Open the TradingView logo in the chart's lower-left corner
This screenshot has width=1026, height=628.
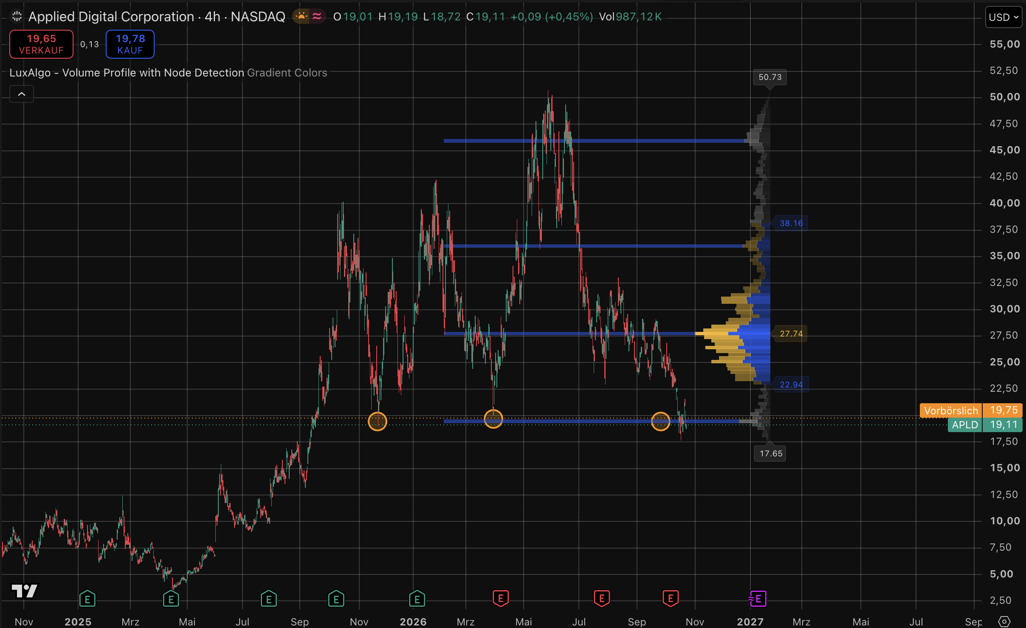pos(24,591)
